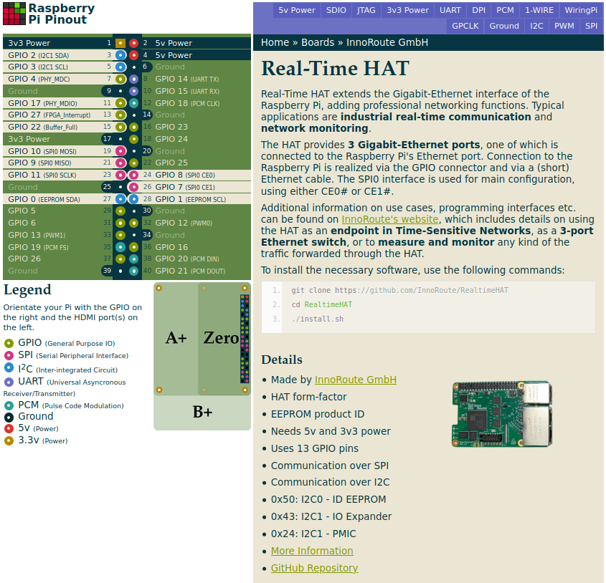This screenshot has height=583, width=606.
Task: Go to Home in breadcrumb
Action: click(x=275, y=42)
